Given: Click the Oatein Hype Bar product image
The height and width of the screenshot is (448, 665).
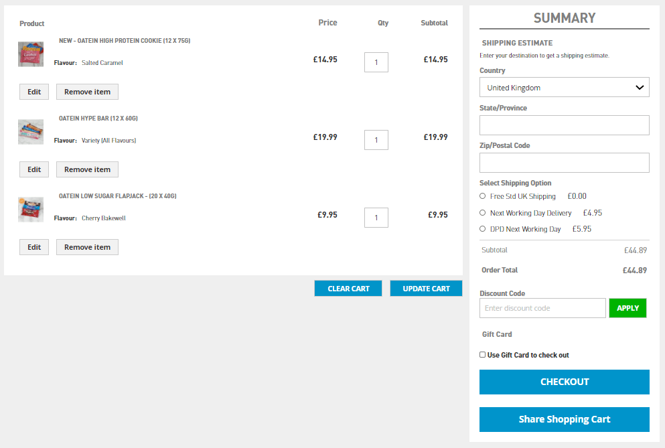Looking at the screenshot, I should 31,132.
